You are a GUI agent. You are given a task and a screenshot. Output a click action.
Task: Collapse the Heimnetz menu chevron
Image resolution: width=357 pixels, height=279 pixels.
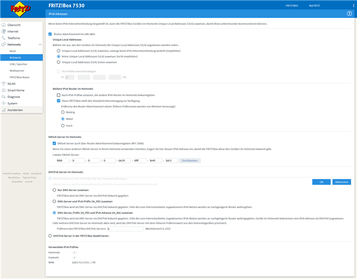(x=40, y=44)
